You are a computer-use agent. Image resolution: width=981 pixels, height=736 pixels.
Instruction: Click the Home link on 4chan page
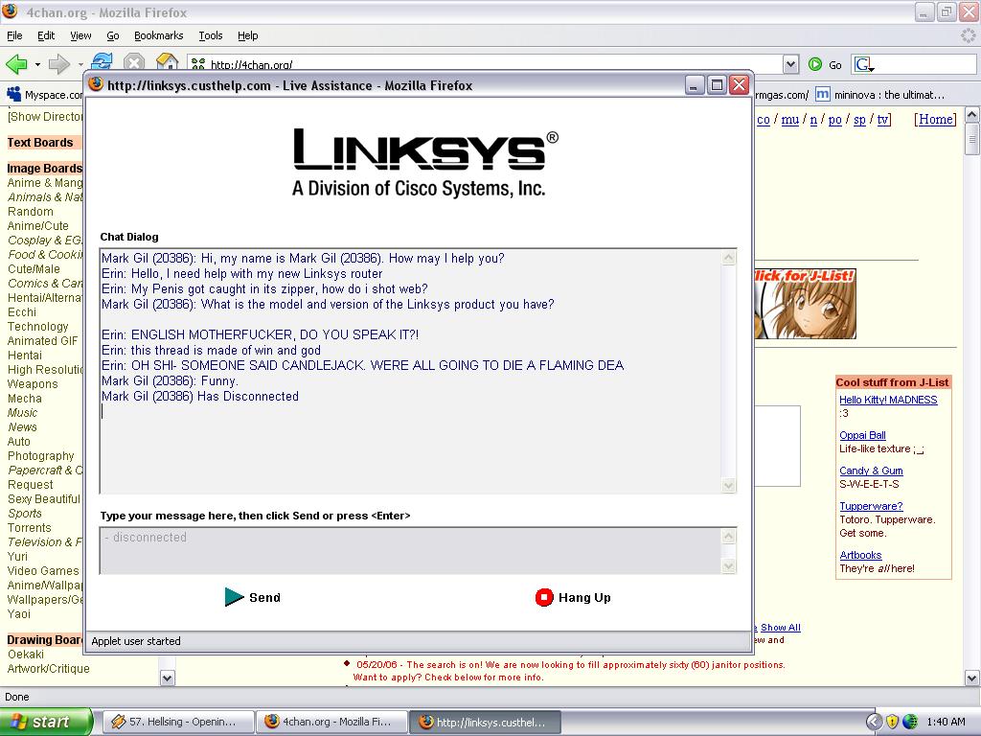click(x=935, y=119)
